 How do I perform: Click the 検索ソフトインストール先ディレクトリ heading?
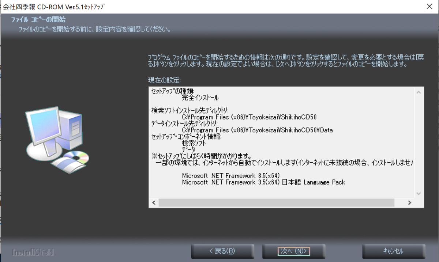pyautogui.click(x=190, y=111)
